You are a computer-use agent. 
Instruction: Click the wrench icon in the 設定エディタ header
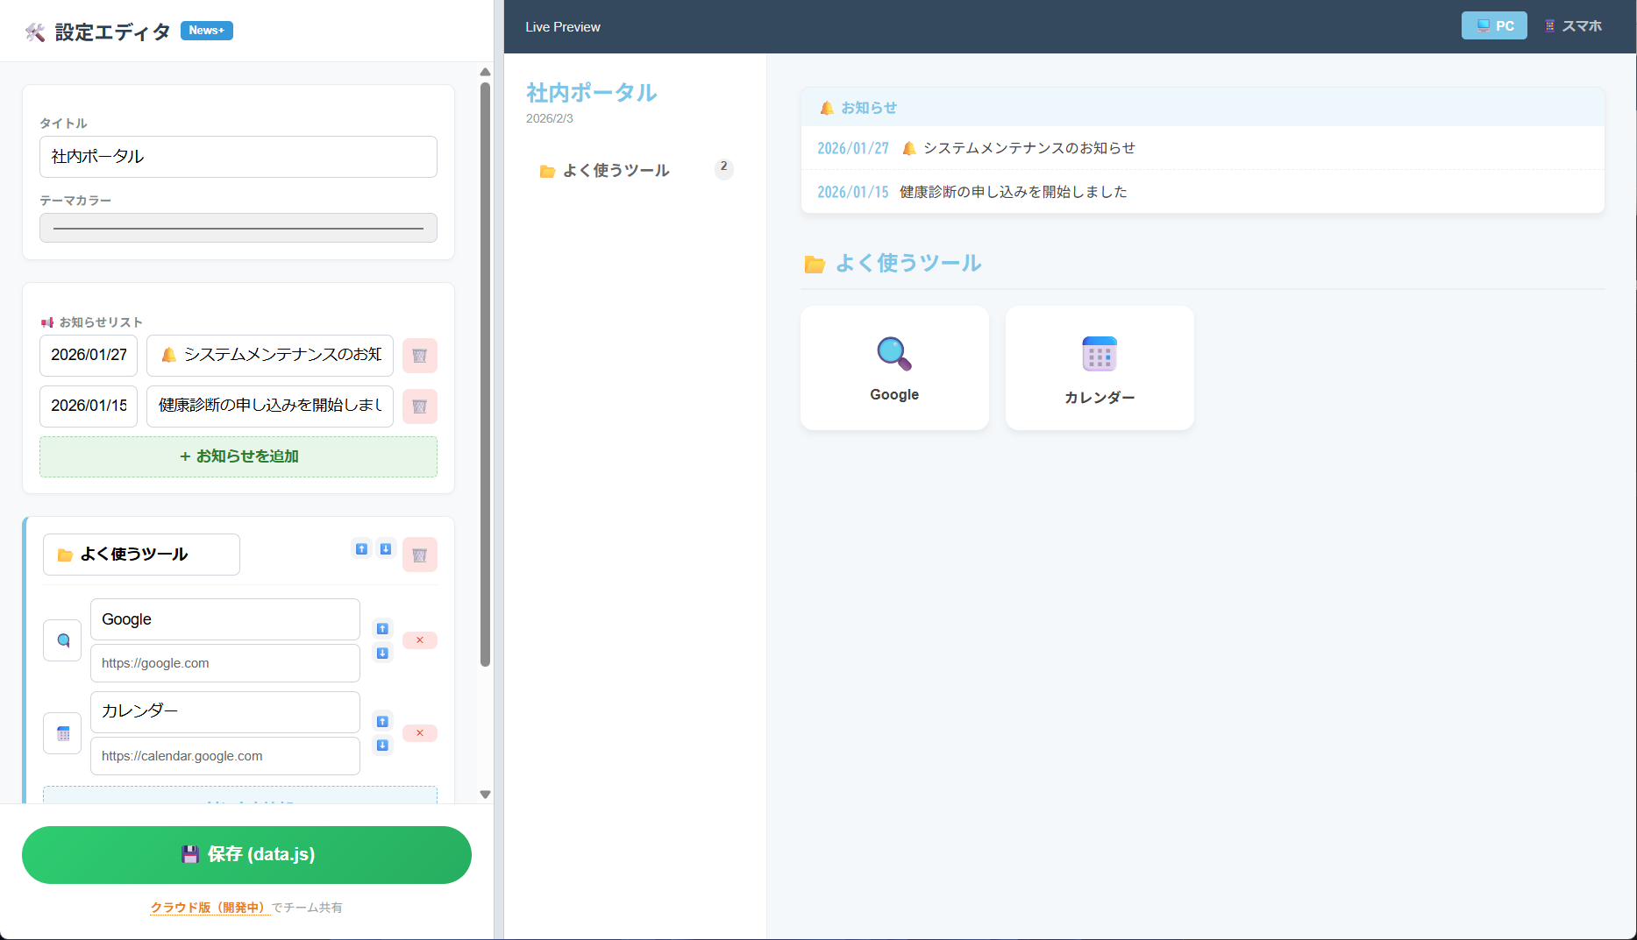point(34,30)
